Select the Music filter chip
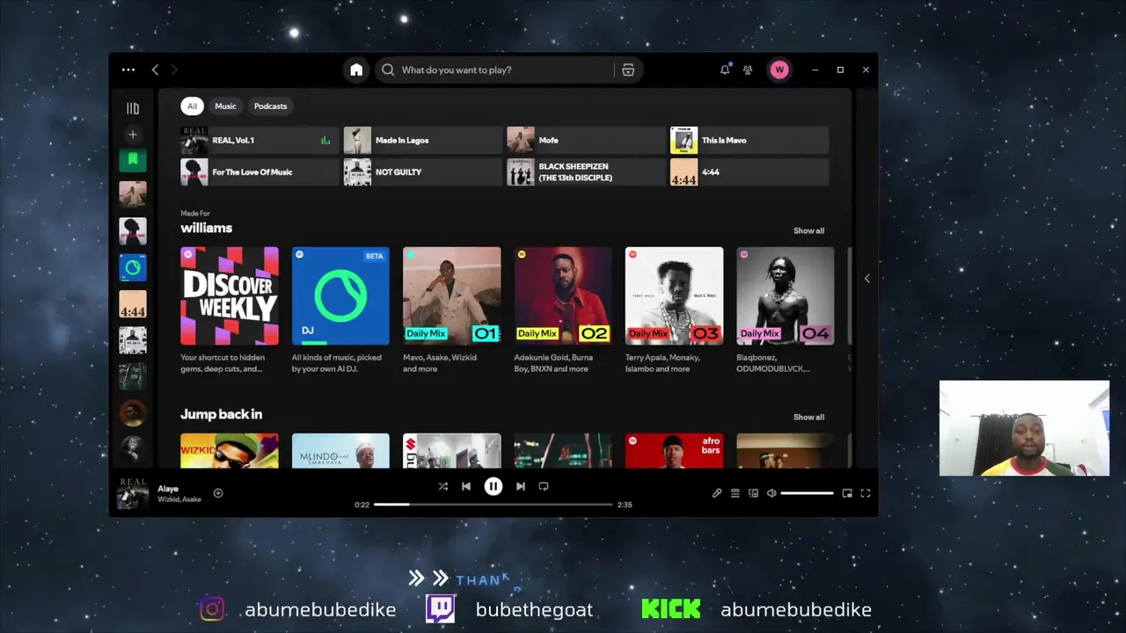The width and height of the screenshot is (1126, 633). click(225, 106)
